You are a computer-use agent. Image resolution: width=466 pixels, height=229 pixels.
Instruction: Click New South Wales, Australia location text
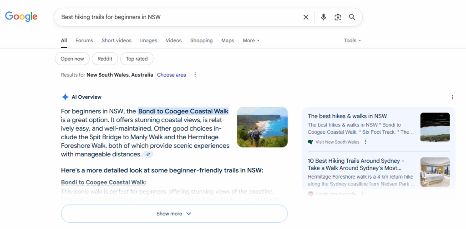point(120,75)
